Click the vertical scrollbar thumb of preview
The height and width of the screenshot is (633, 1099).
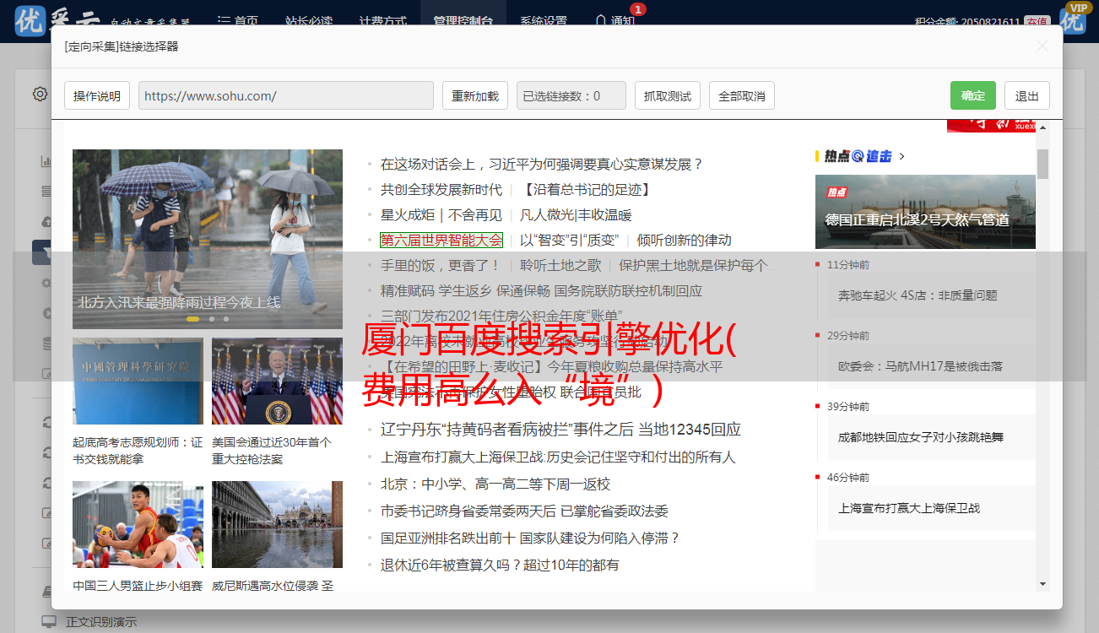(1042, 164)
